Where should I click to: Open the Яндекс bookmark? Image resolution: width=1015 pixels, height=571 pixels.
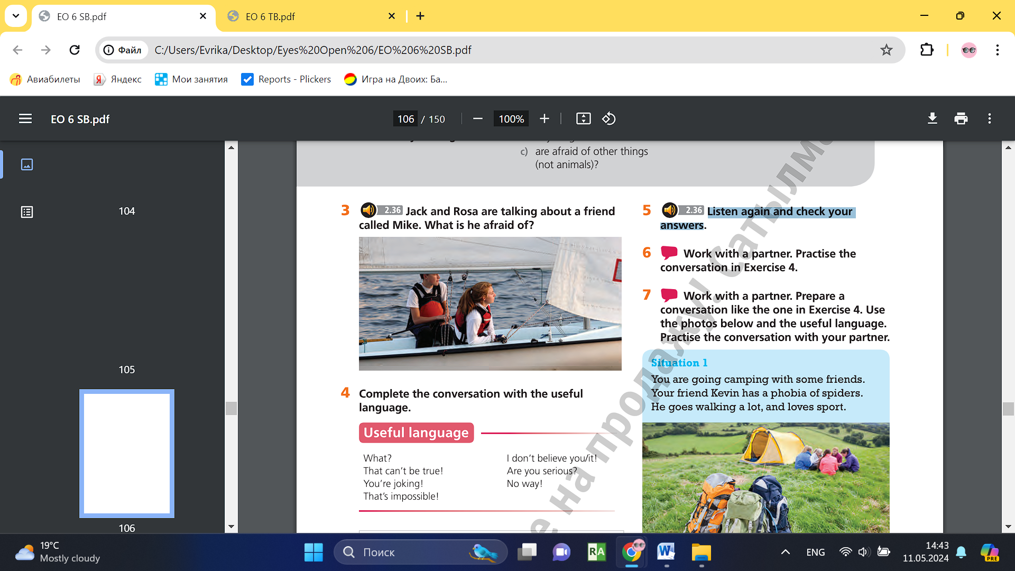(x=117, y=79)
